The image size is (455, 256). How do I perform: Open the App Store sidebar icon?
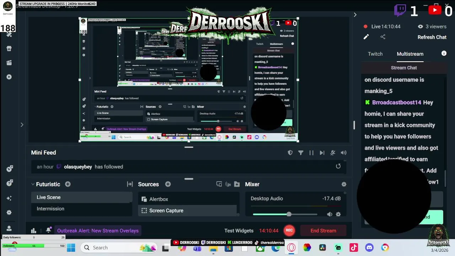[9, 49]
